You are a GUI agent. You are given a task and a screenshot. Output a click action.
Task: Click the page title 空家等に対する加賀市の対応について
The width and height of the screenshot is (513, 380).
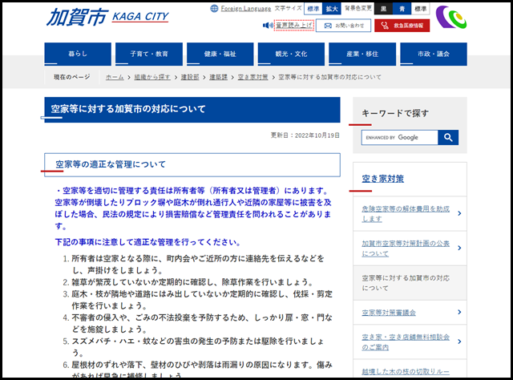tap(192, 110)
